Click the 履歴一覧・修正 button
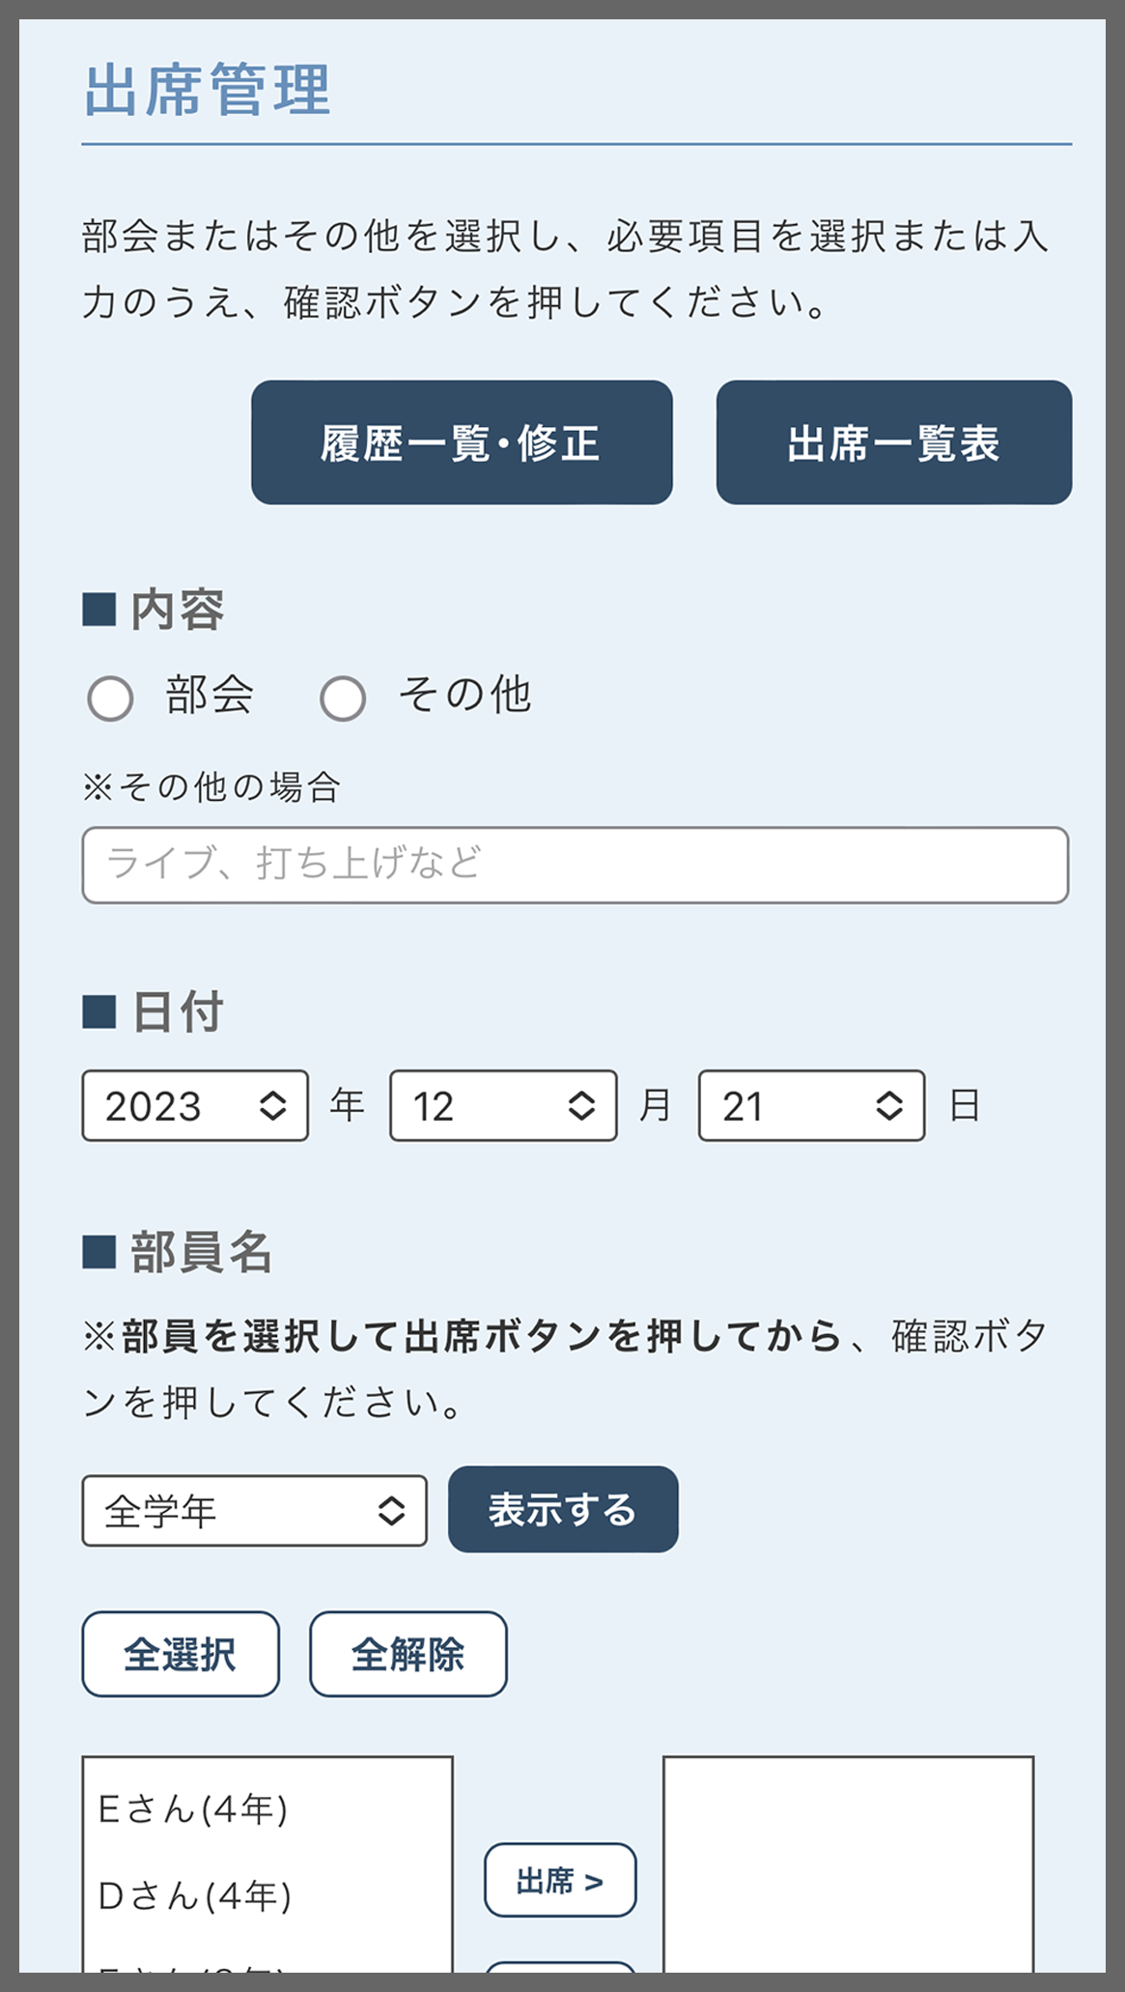The width and height of the screenshot is (1125, 1992). click(462, 442)
